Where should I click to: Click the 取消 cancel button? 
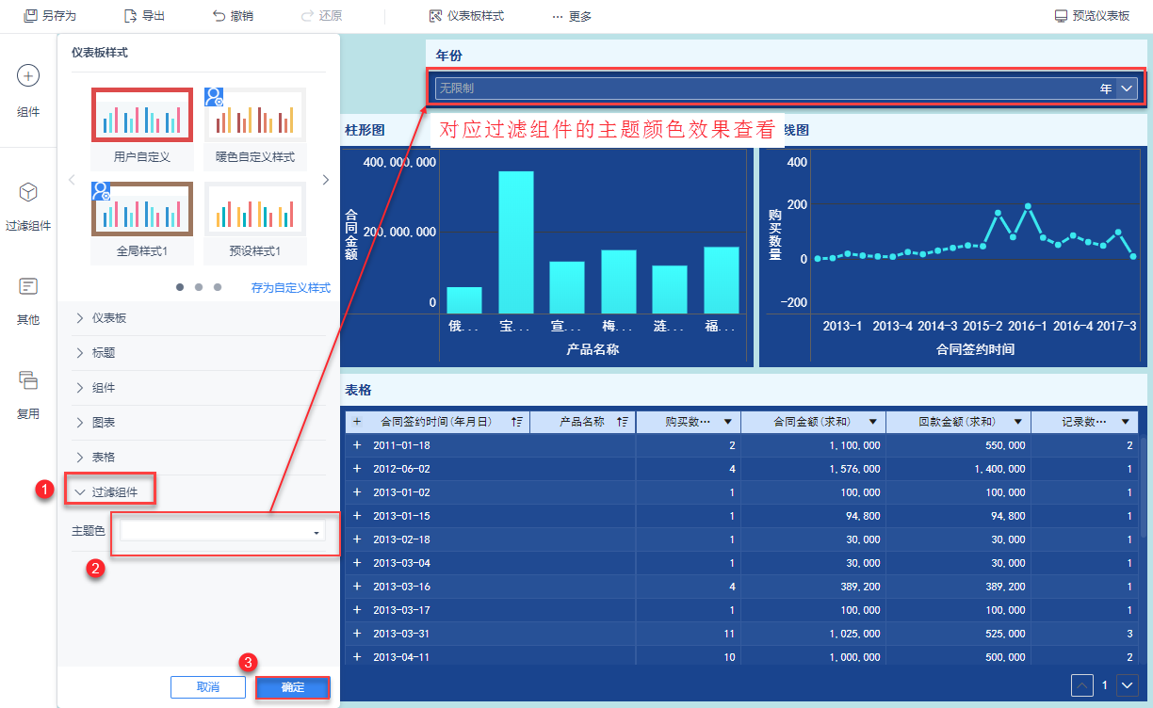(208, 687)
